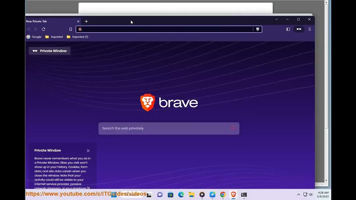Viewport: 356px width, 200px height.
Task: Launch Microsoft Edge from taskbar
Action: point(181,195)
